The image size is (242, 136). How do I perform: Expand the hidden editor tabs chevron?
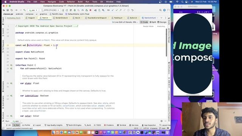point(161,18)
